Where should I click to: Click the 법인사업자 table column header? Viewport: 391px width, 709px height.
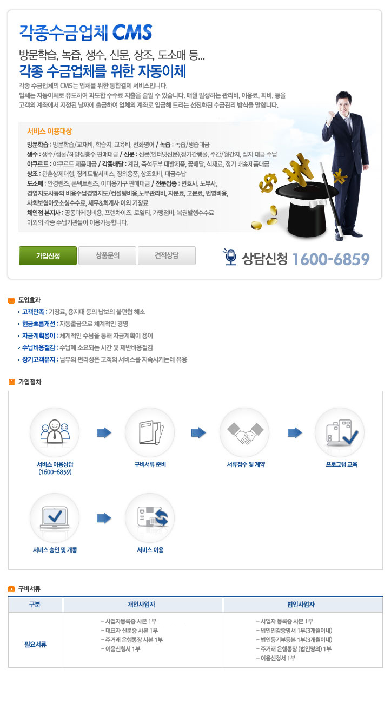coord(303,605)
